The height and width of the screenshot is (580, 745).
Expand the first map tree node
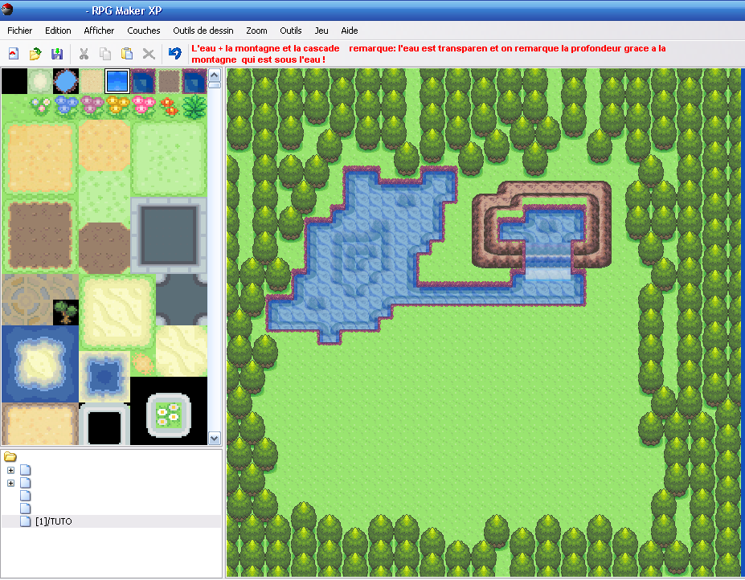point(10,470)
